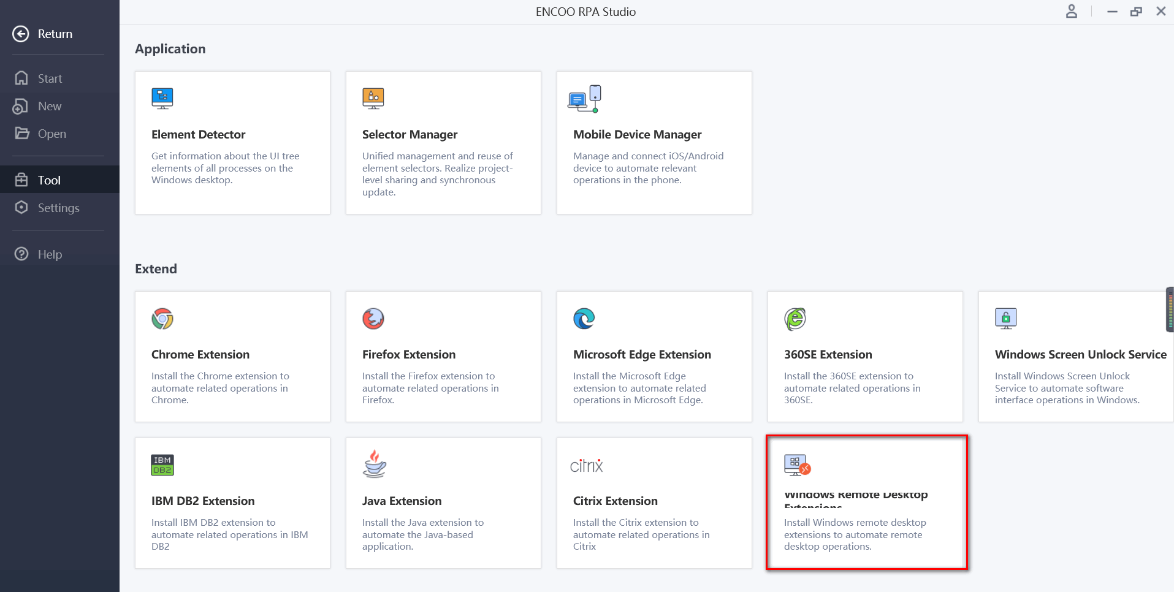Open the Help section

tap(49, 254)
